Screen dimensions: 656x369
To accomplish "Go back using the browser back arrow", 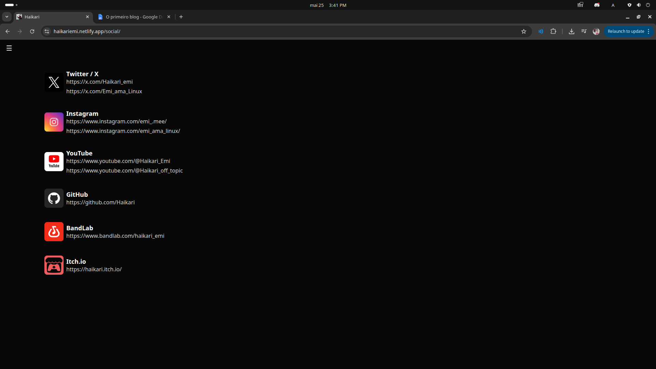I will tap(8, 31).
